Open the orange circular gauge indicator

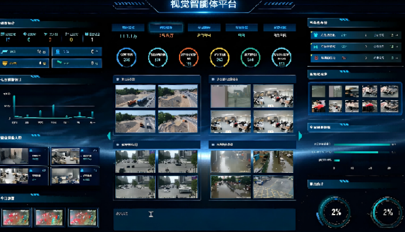pyautogui.click(x=188, y=57)
